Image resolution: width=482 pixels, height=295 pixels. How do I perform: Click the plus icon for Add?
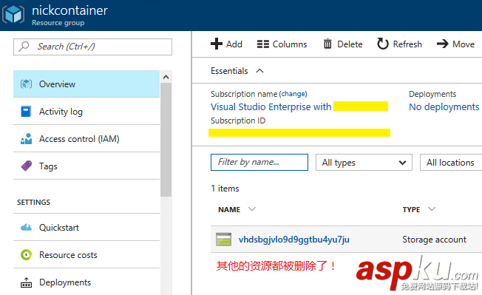(217, 44)
